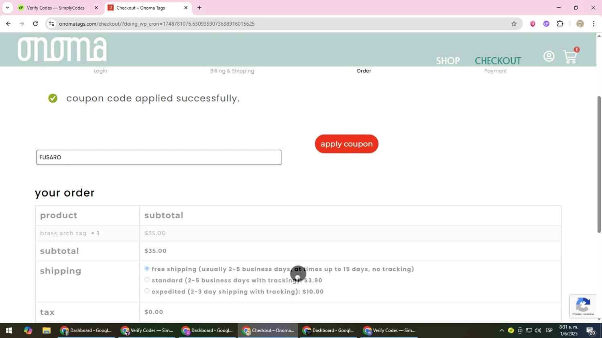Go back with browser back arrow
This screenshot has width=602, height=338.
coord(8,24)
